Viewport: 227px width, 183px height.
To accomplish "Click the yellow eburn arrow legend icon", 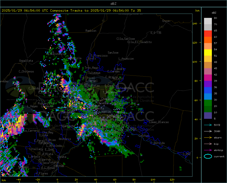I will [208, 138].
